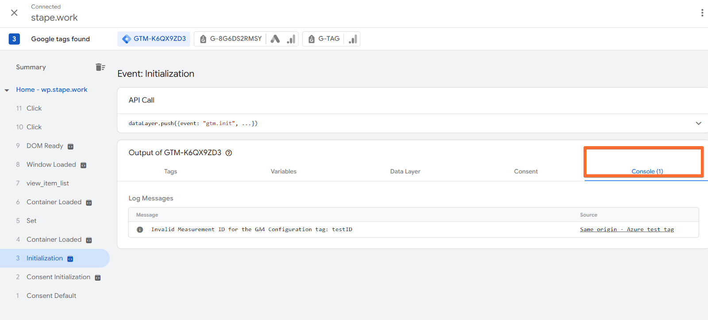Open the Console (1) tab

point(647,171)
